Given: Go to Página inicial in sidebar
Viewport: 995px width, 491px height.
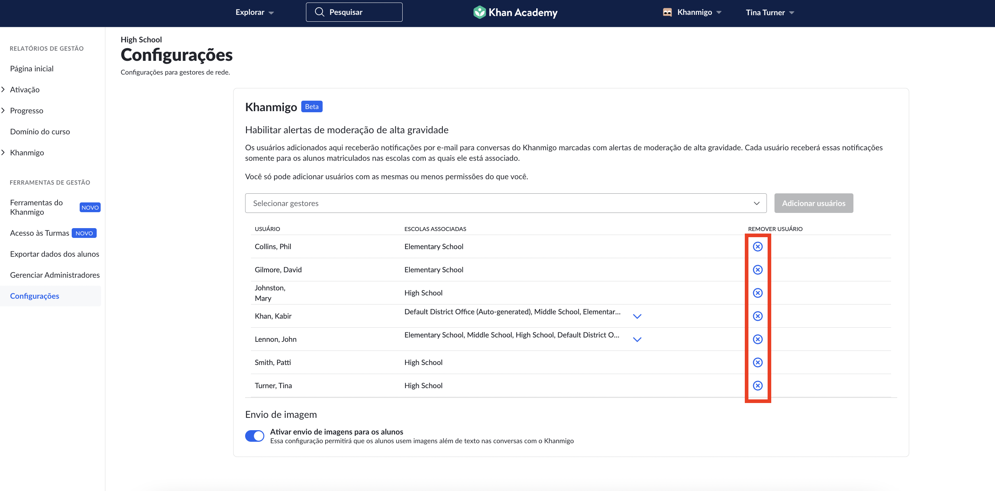Looking at the screenshot, I should 32,69.
